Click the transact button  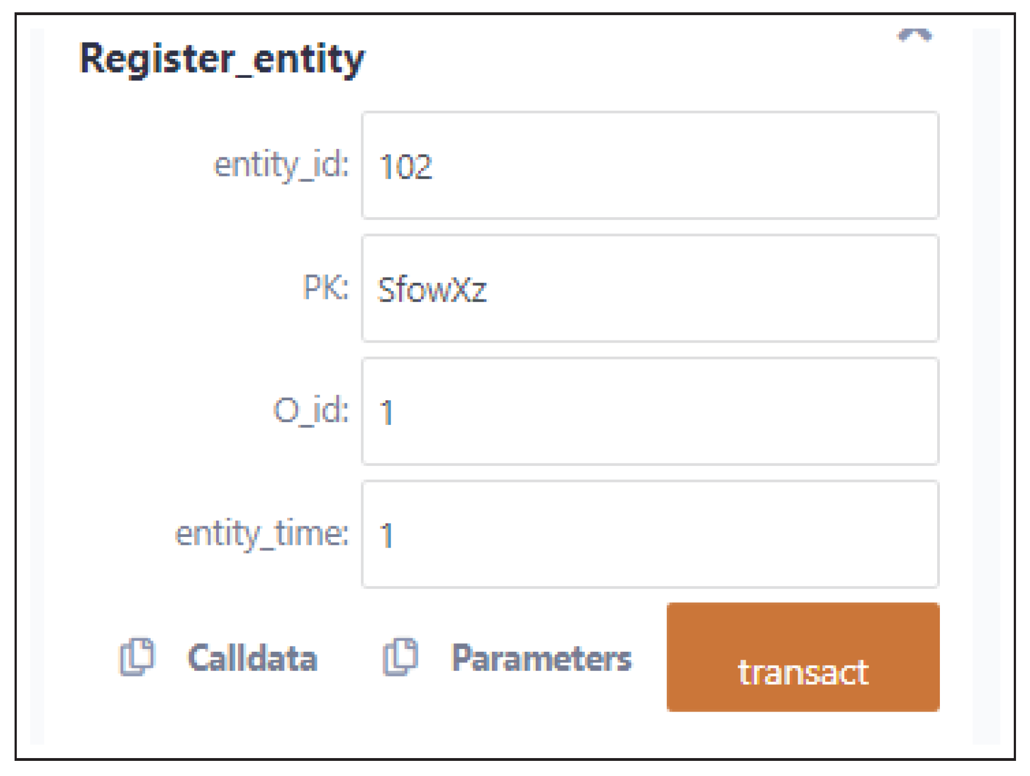(803, 657)
